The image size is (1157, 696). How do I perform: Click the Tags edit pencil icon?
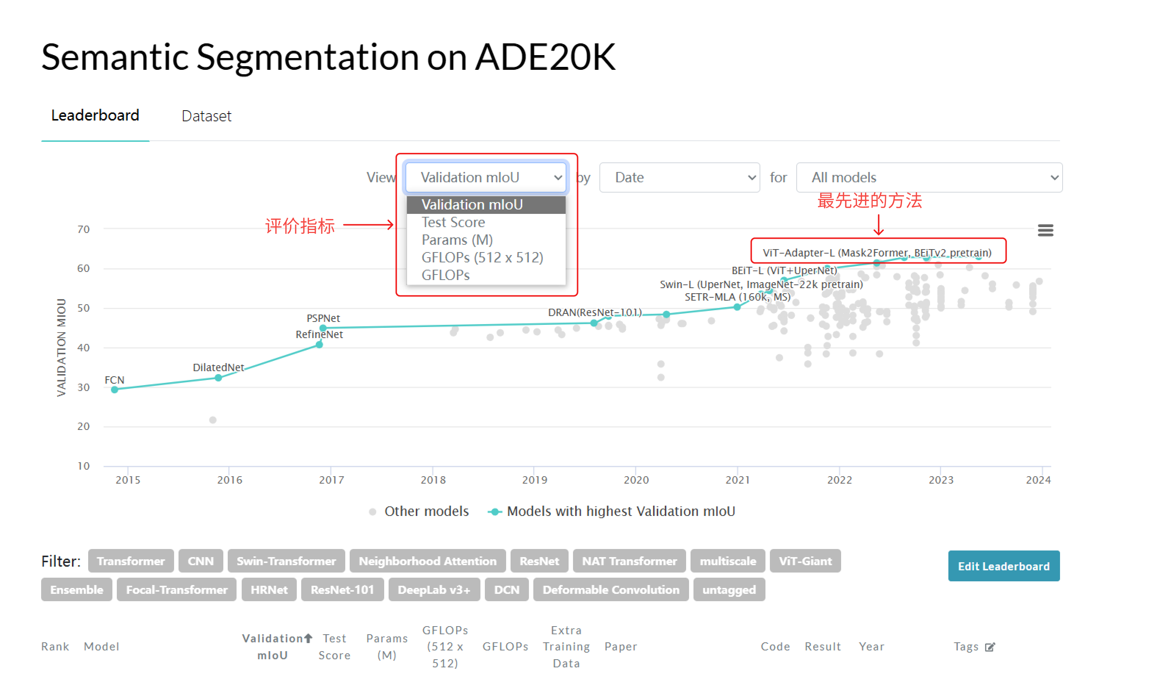tap(990, 647)
